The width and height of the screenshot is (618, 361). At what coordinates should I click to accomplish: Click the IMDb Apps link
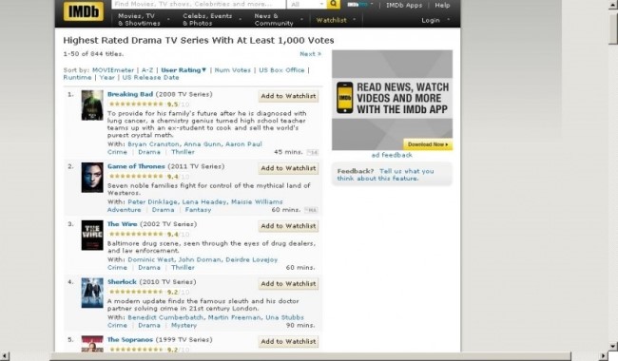(403, 5)
